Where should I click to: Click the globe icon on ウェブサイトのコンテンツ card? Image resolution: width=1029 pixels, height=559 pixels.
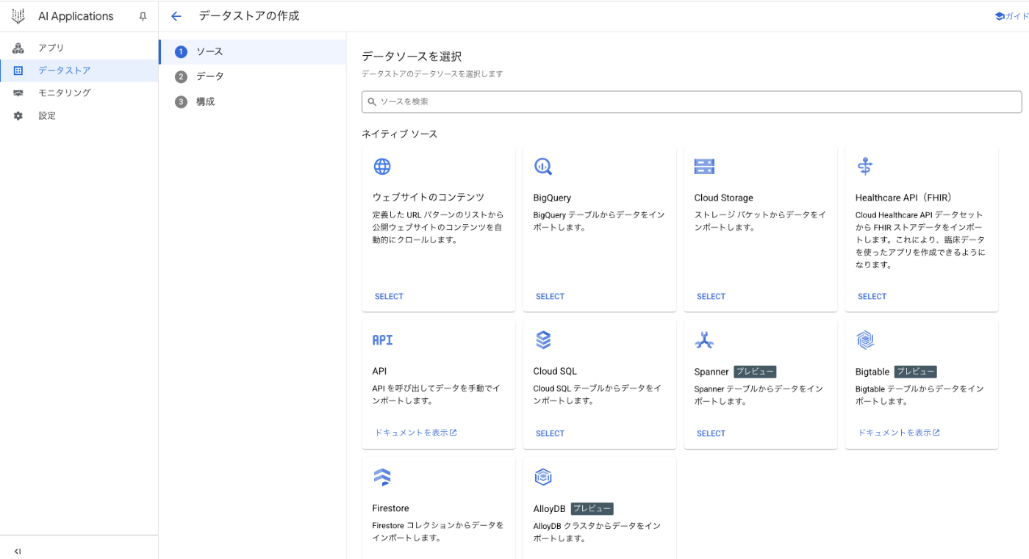(x=382, y=167)
